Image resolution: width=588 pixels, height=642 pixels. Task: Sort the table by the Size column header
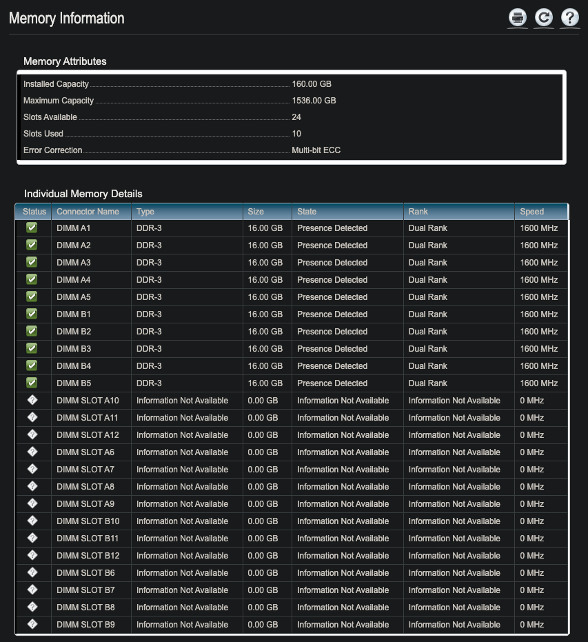click(x=257, y=211)
